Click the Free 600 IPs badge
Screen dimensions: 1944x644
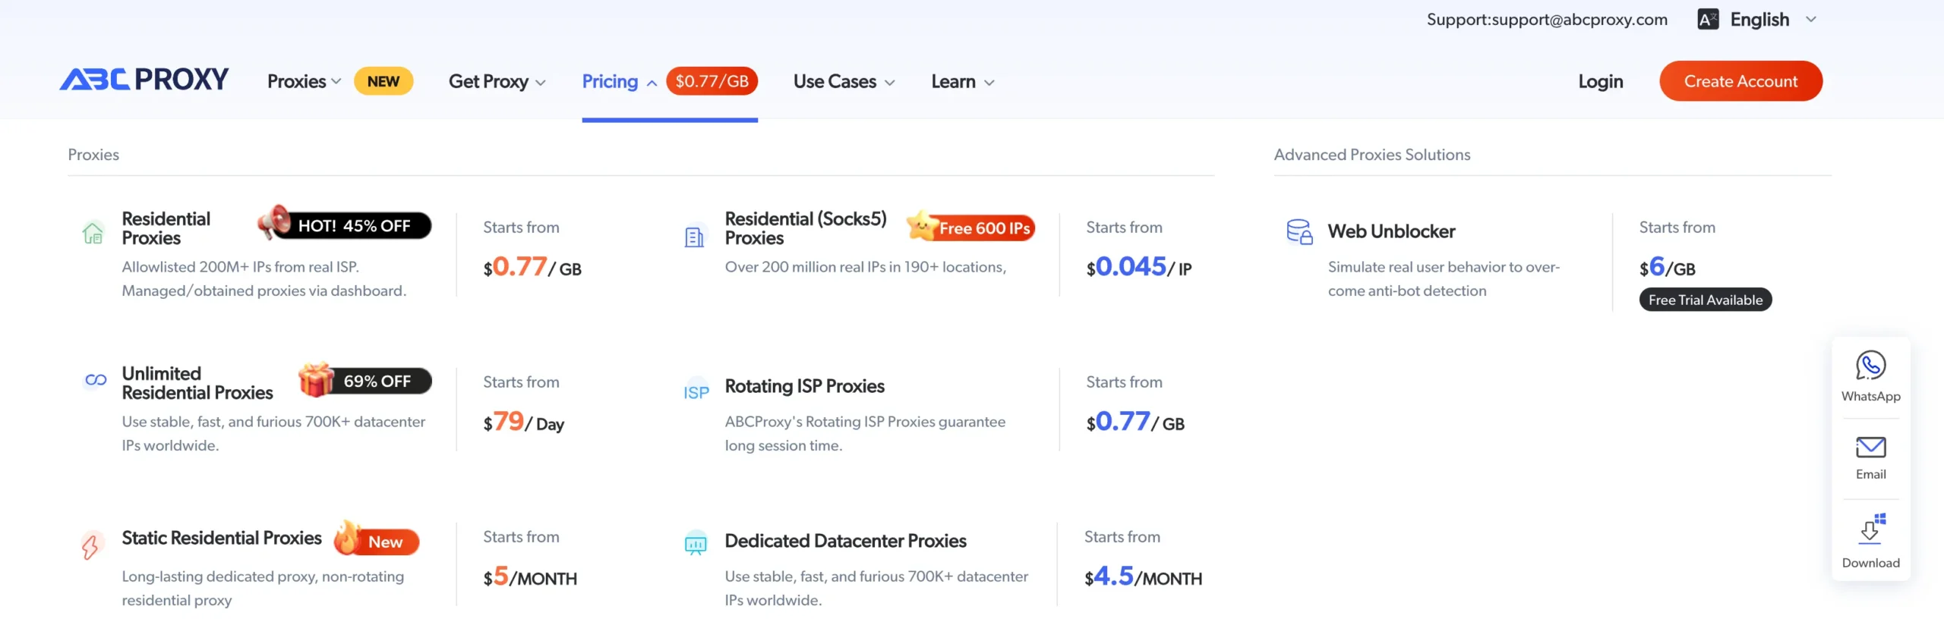pyautogui.click(x=971, y=227)
